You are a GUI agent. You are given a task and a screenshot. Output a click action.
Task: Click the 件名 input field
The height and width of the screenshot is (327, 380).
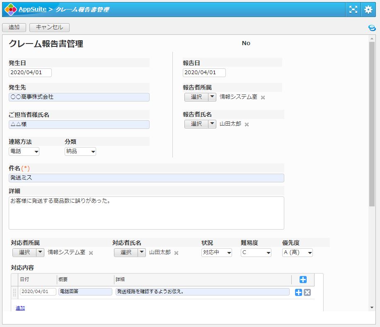(146, 178)
